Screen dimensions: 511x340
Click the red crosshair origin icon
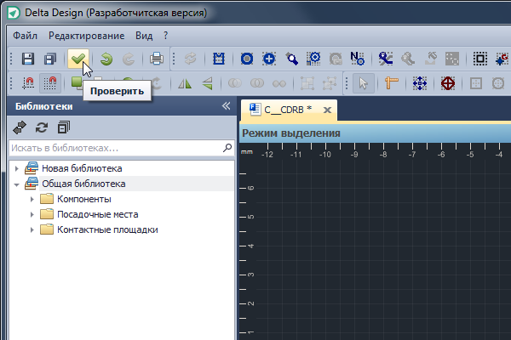[x=448, y=83]
